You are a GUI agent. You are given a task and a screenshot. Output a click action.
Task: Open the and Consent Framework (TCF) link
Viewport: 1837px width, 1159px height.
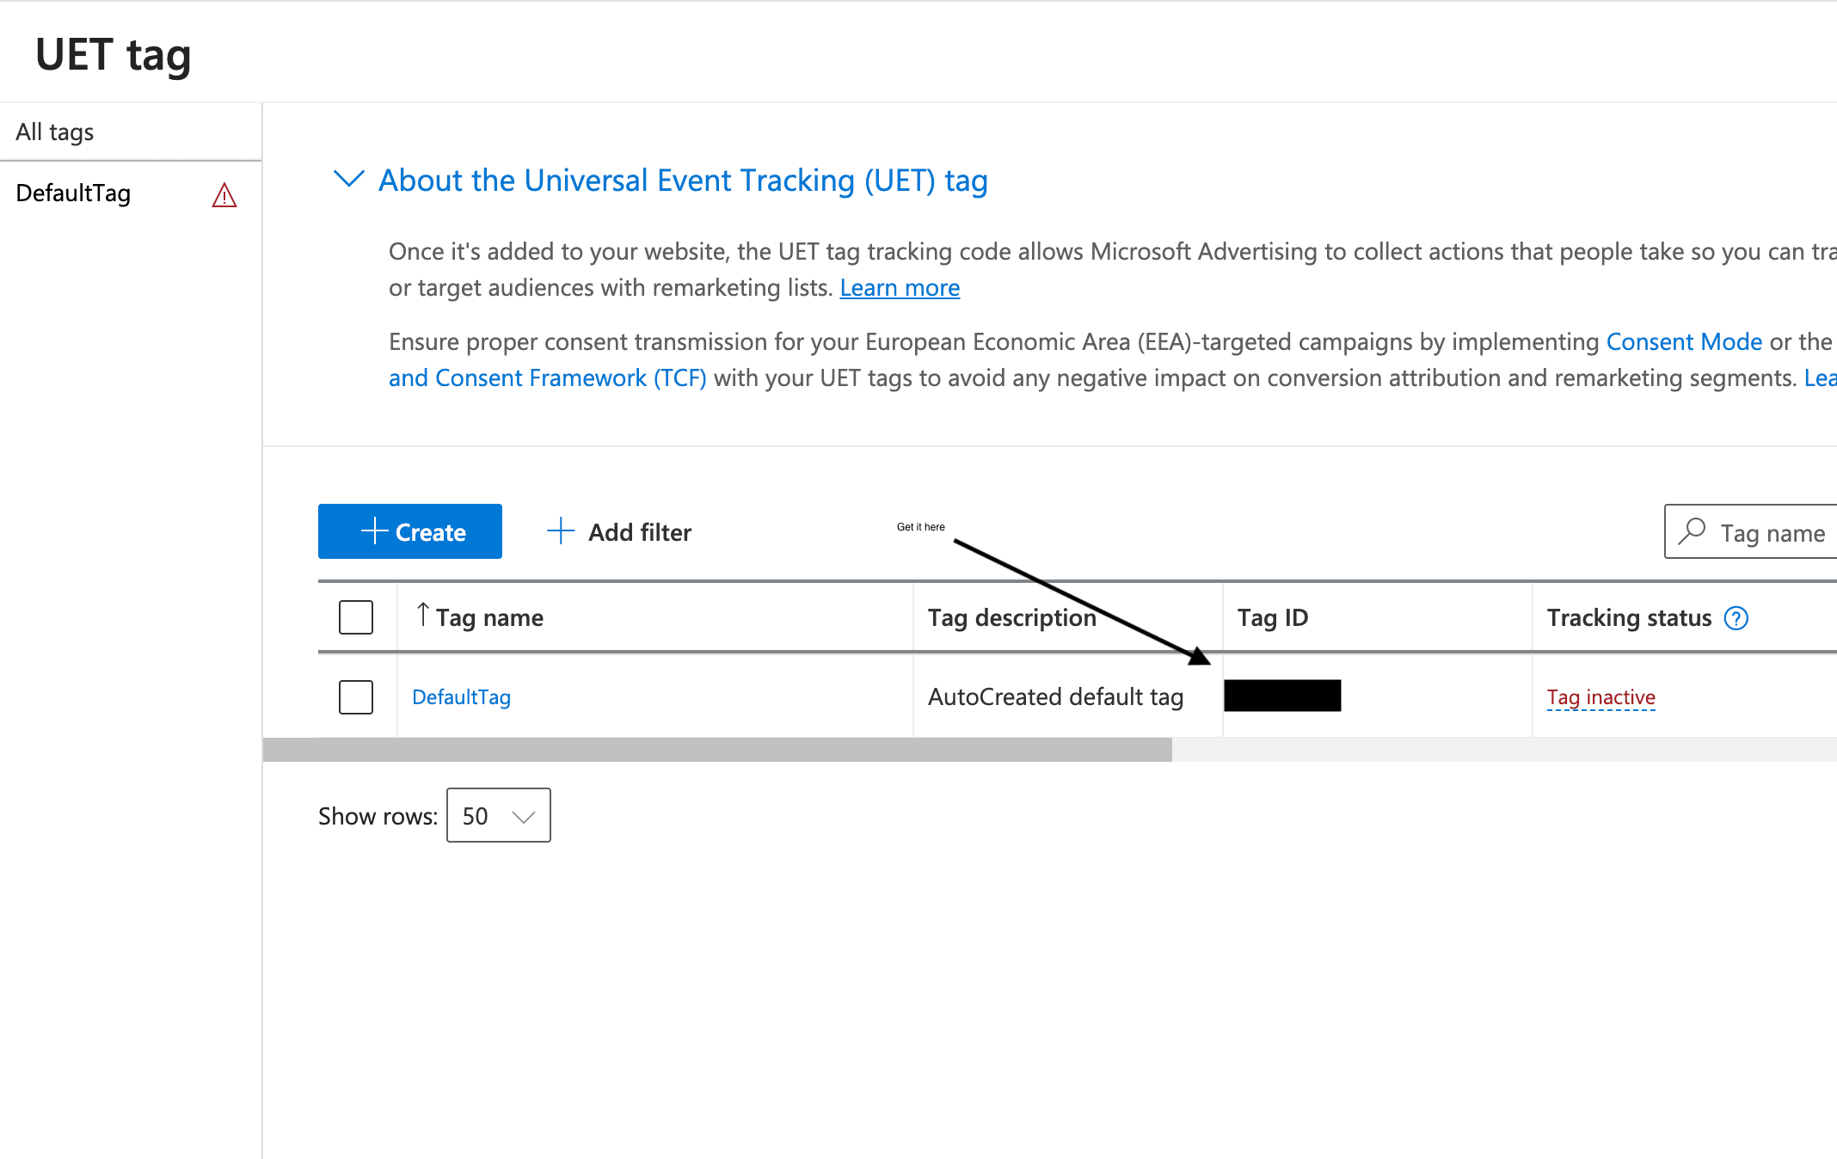click(547, 378)
